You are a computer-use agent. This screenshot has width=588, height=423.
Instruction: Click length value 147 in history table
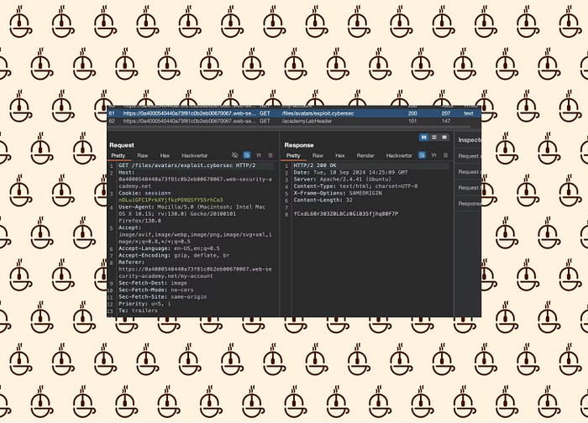446,121
